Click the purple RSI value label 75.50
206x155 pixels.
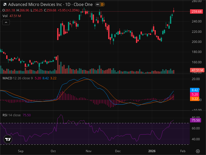pos(195,120)
